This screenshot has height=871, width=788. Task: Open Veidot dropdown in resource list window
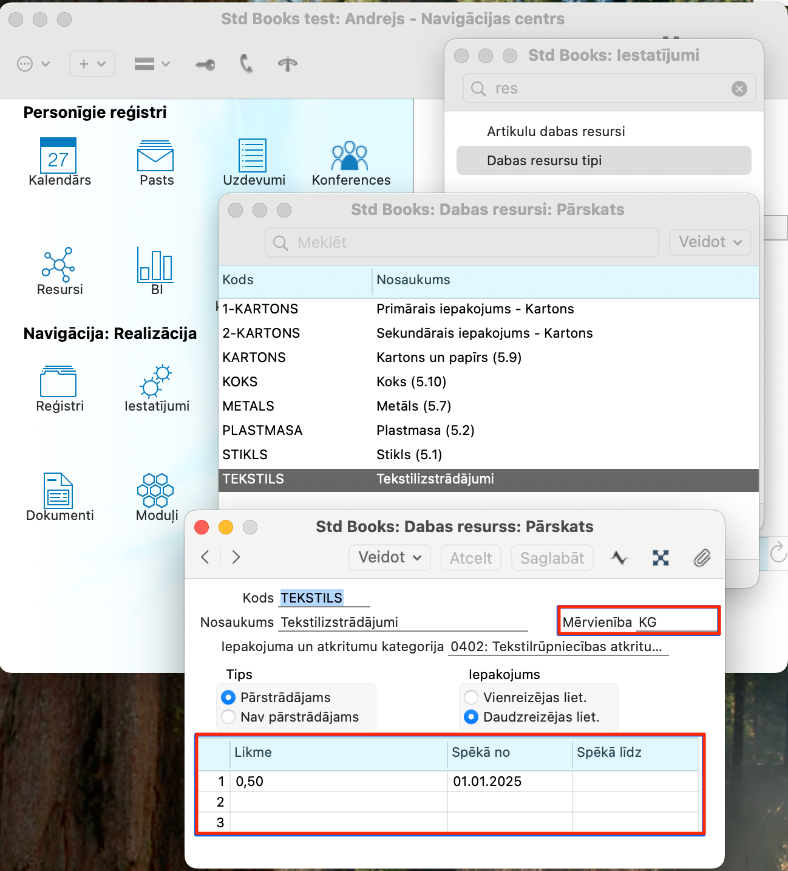710,242
